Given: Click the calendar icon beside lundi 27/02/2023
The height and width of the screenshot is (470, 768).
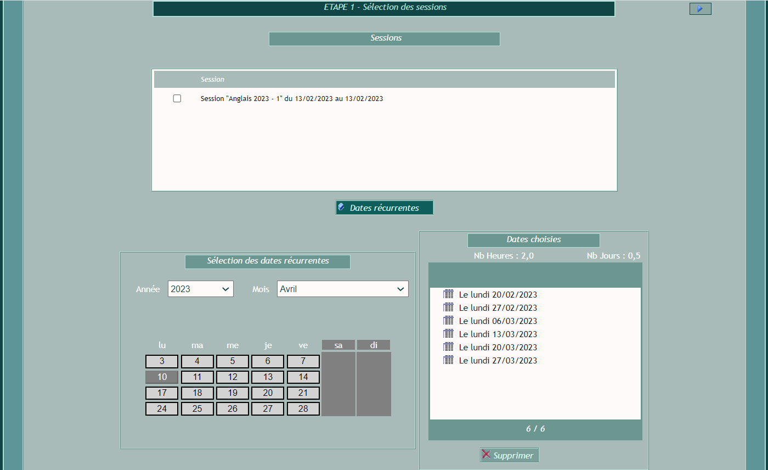Looking at the screenshot, I should coord(448,307).
